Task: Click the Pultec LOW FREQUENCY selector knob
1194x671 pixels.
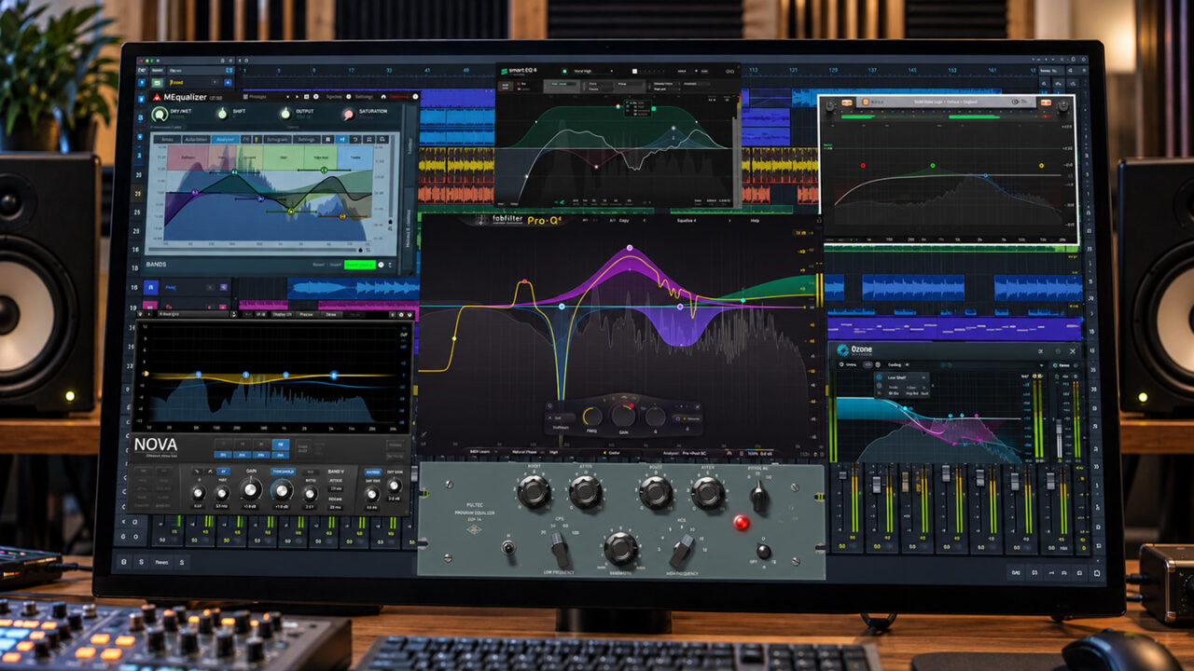Action: (x=560, y=548)
